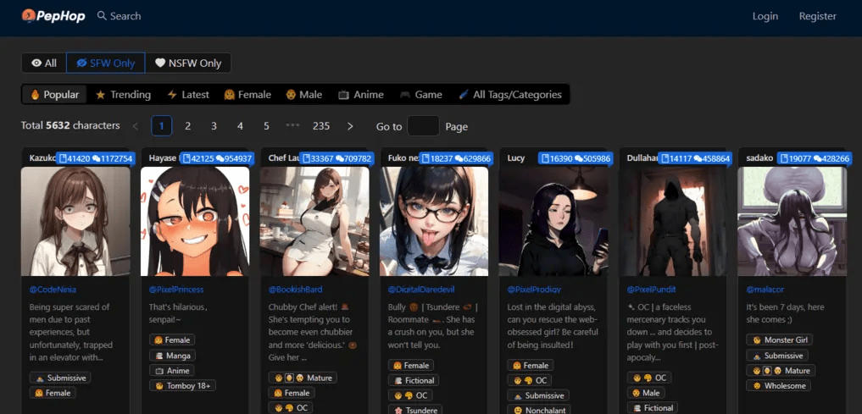This screenshot has height=414, width=862.
Task: Click the previous page left chevron
Action: [x=136, y=126]
